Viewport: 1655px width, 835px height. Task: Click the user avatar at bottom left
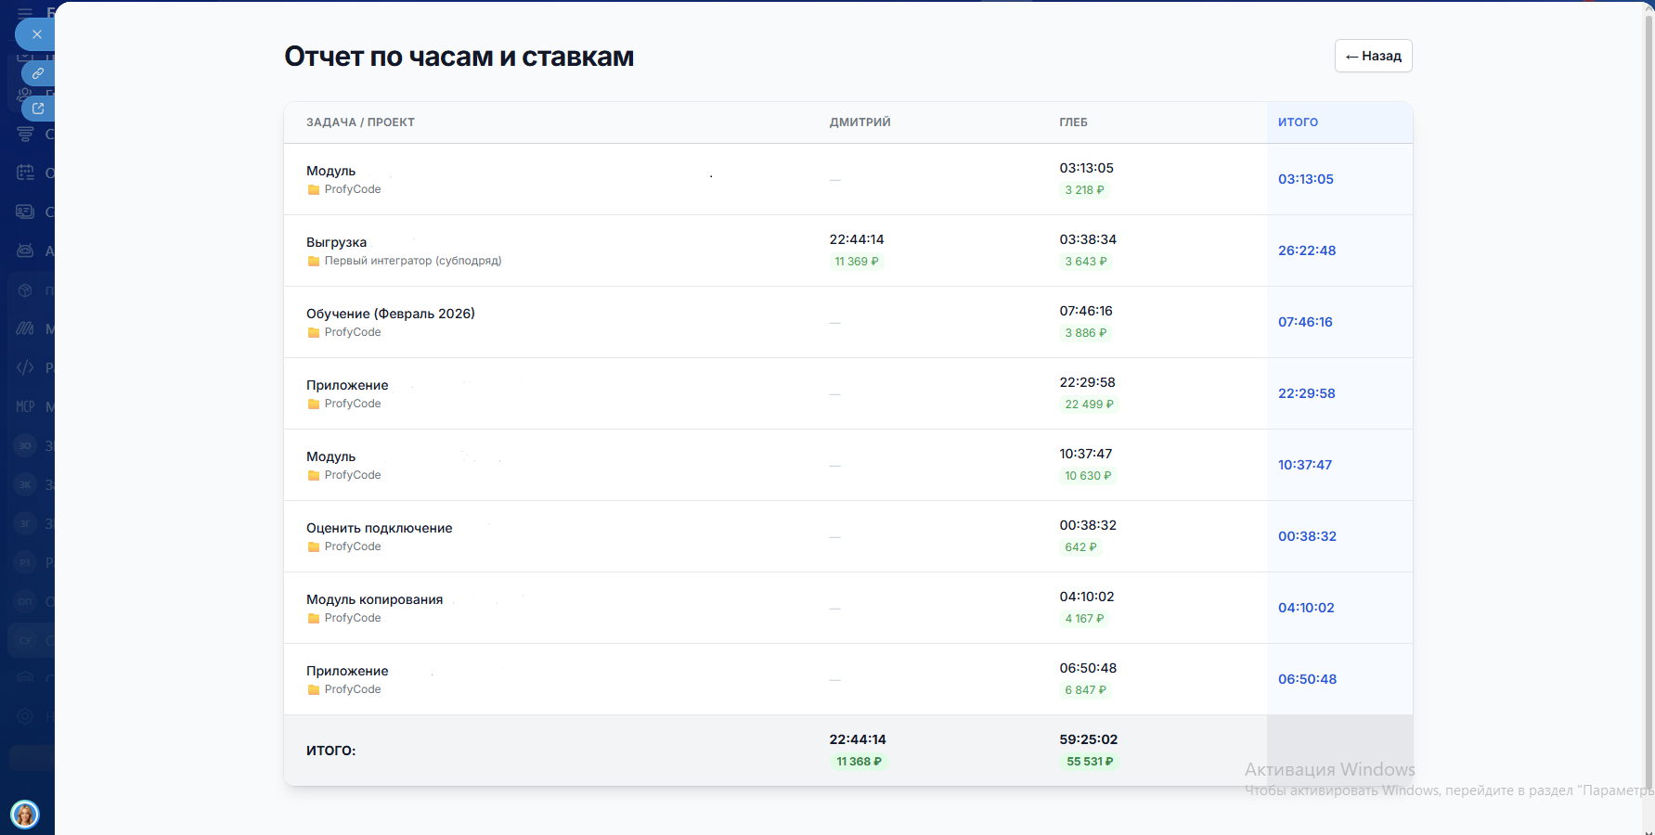click(x=25, y=815)
